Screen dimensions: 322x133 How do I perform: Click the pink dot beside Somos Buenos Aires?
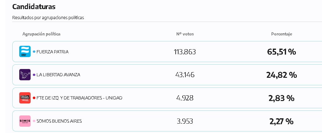[x=34, y=121]
